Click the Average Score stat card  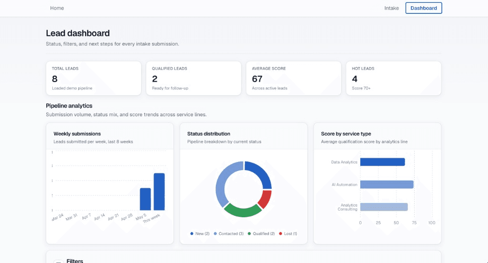pyautogui.click(x=294, y=78)
